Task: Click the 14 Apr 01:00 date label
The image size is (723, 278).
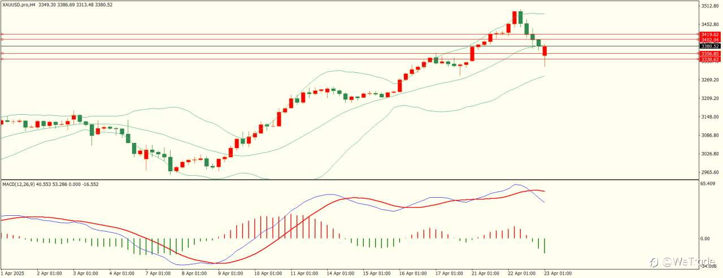Action: click(339, 273)
